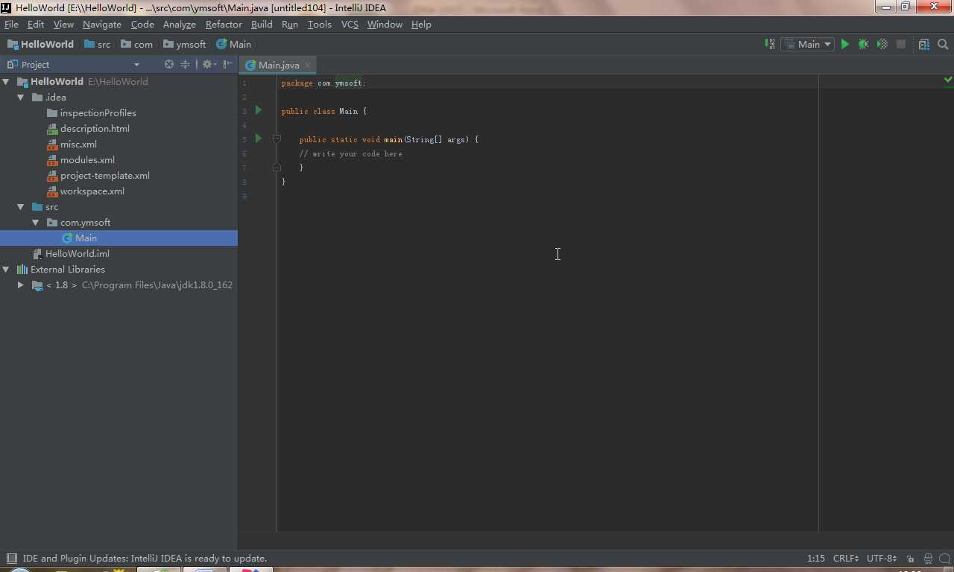Image resolution: width=954 pixels, height=572 pixels.
Task: Select HelloWorld.iml in project tree
Action: point(77,253)
